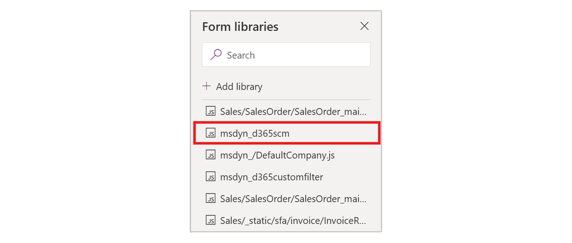This screenshot has height=243, width=572.
Task: Click the JS icon next to msdyn_d365customfilter
Action: pyautogui.click(x=211, y=177)
